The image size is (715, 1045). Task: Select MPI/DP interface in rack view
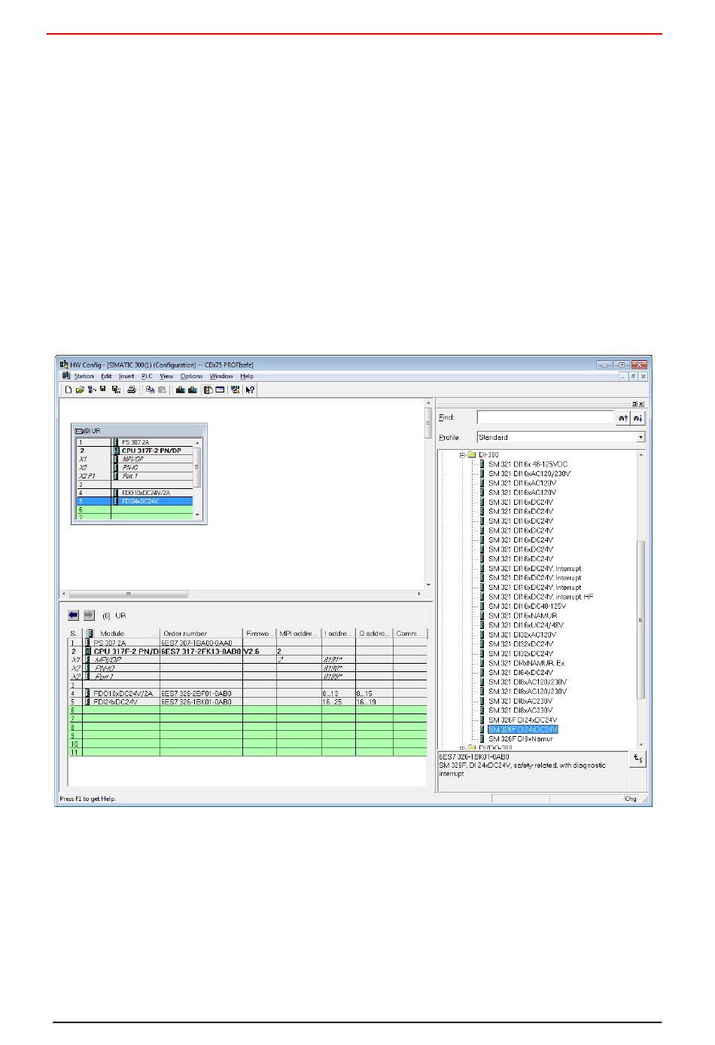point(135,459)
